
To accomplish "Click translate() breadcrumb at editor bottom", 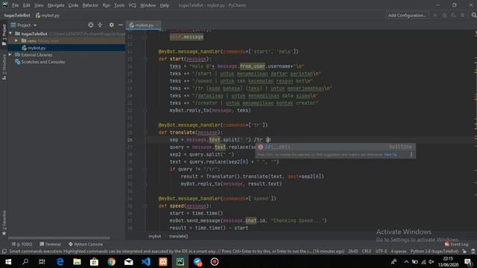I will (x=179, y=236).
